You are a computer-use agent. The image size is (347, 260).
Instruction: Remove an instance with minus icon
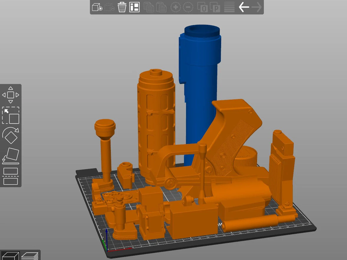click(188, 7)
